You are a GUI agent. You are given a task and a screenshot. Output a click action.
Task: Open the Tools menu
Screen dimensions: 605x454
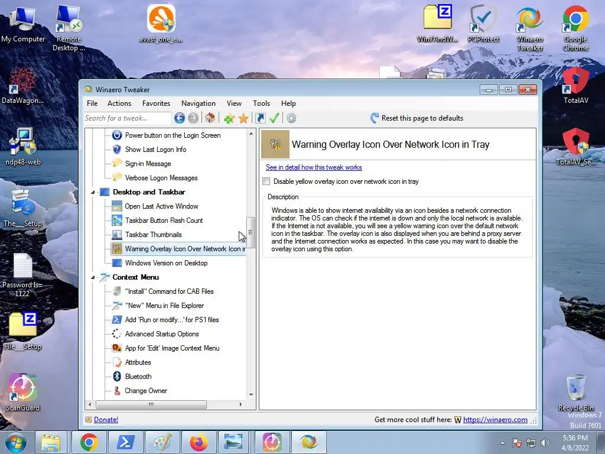click(261, 103)
